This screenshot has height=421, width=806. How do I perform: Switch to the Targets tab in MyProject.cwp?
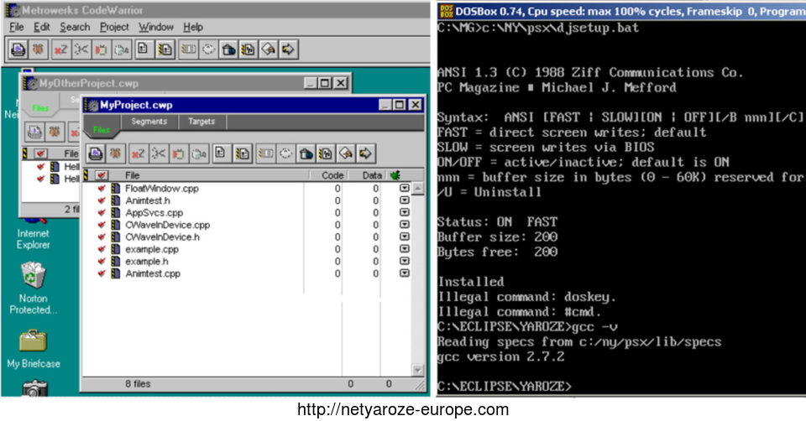click(x=201, y=122)
